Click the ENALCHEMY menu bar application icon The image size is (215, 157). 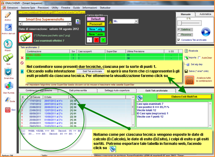(4, 8)
